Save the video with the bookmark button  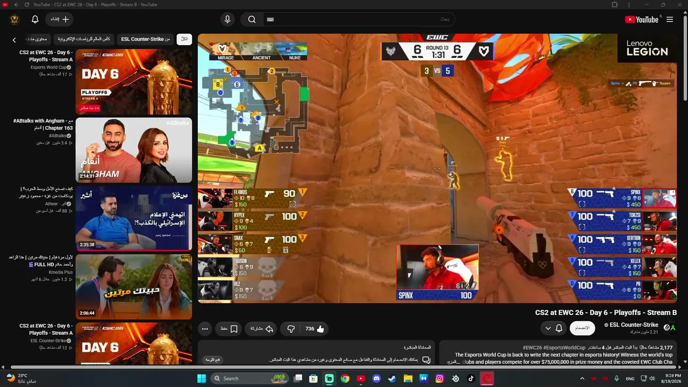tap(227, 328)
